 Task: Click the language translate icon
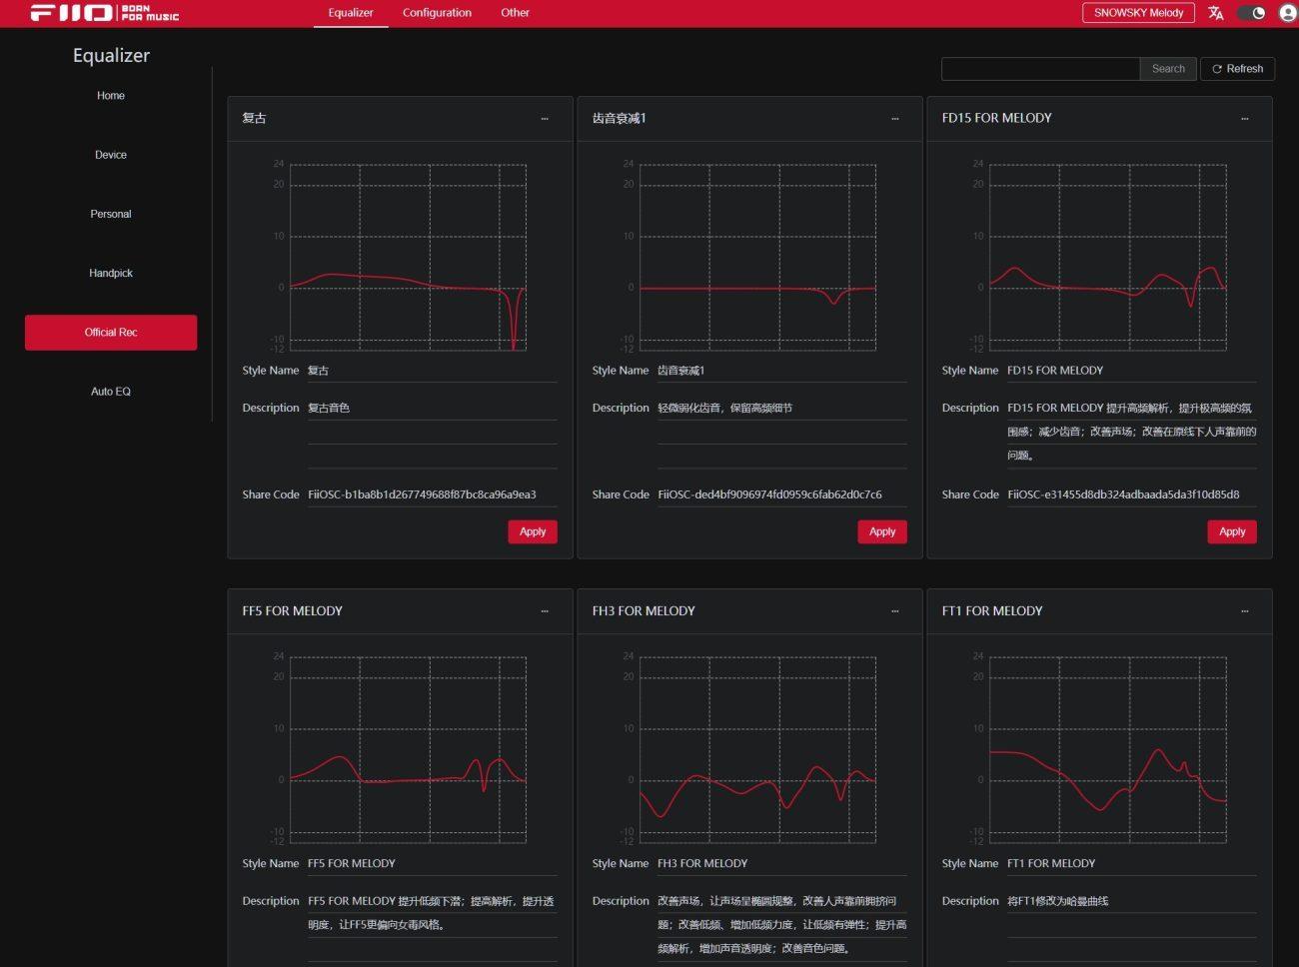tap(1215, 13)
